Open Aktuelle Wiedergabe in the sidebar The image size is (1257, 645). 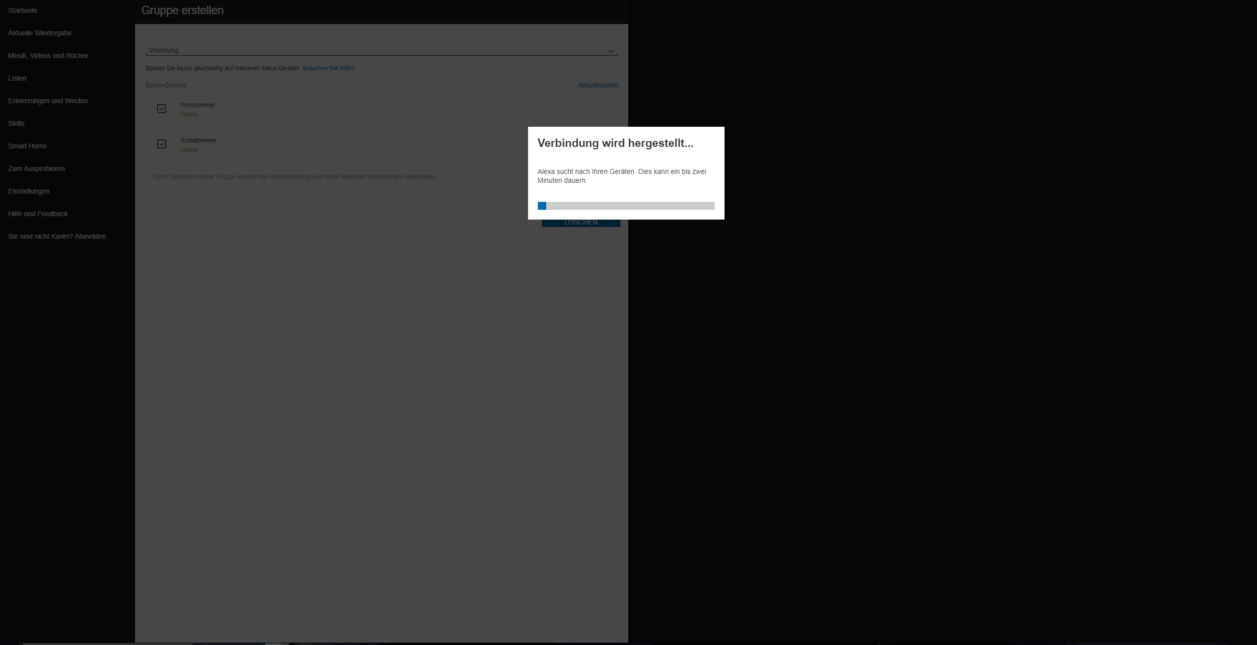point(40,33)
